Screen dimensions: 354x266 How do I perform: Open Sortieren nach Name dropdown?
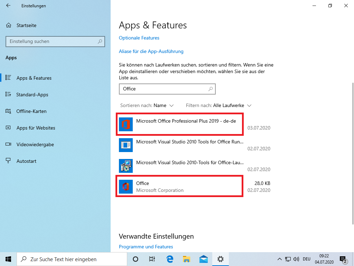click(x=147, y=105)
